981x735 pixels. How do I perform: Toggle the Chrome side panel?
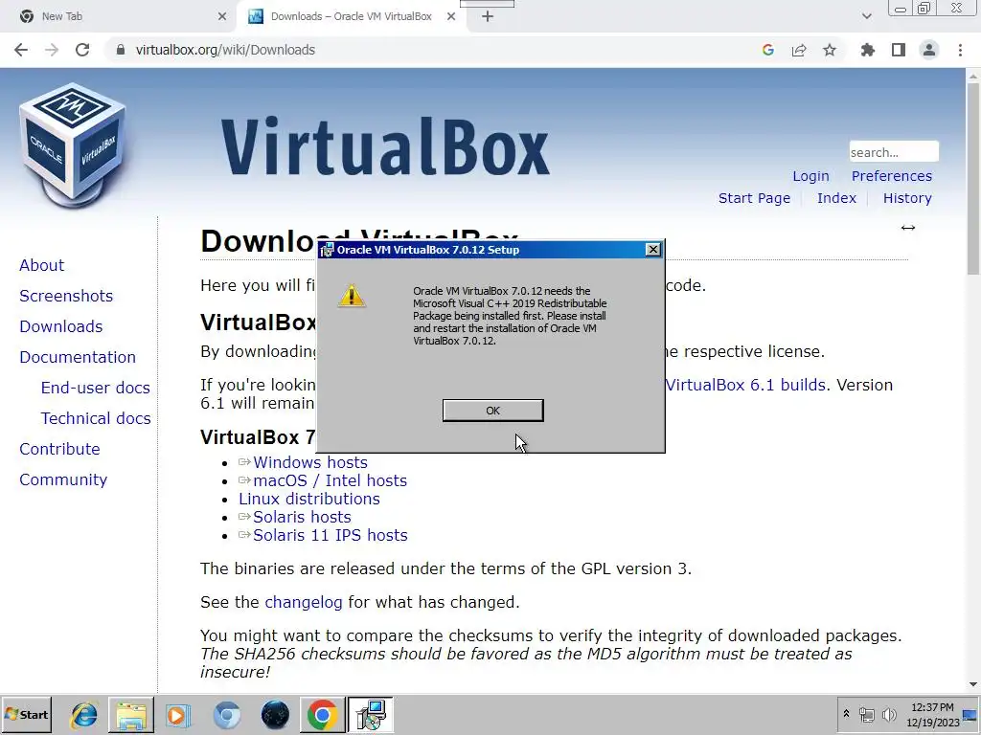[899, 50]
